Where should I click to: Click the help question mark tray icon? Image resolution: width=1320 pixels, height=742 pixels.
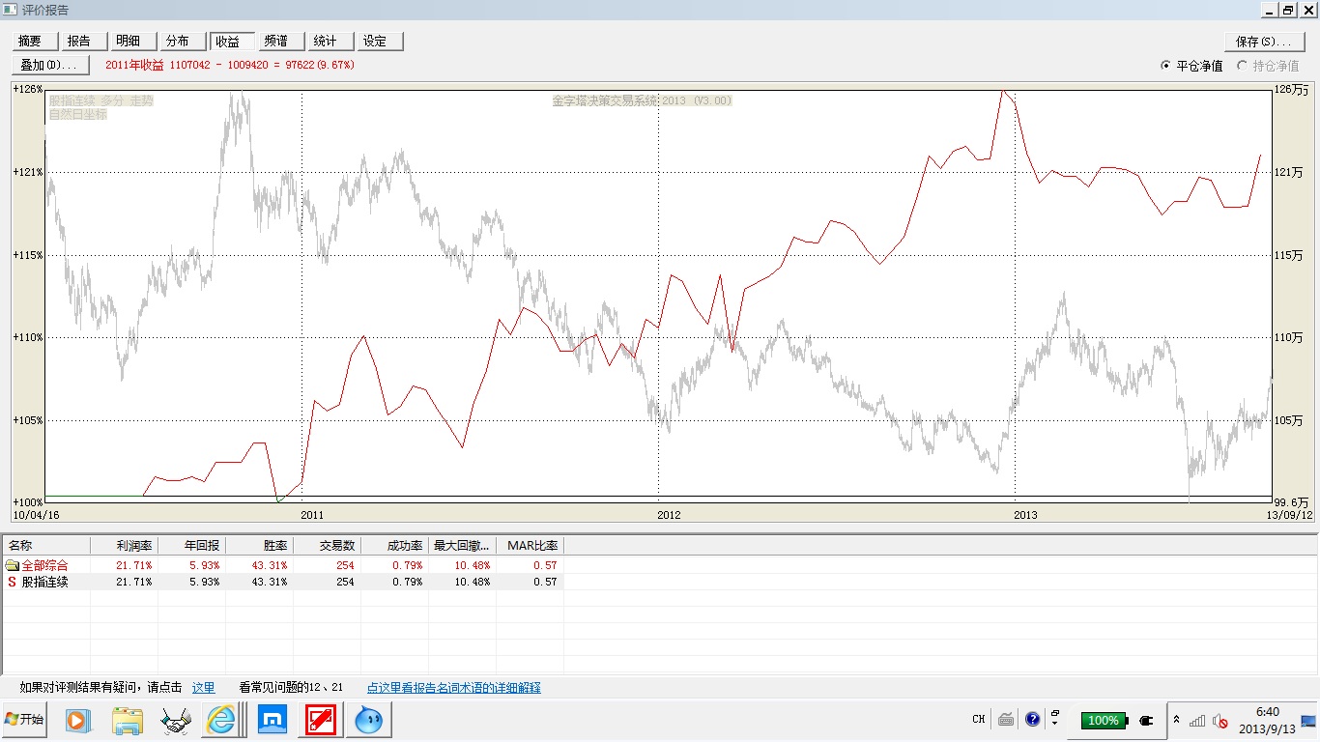1032,720
